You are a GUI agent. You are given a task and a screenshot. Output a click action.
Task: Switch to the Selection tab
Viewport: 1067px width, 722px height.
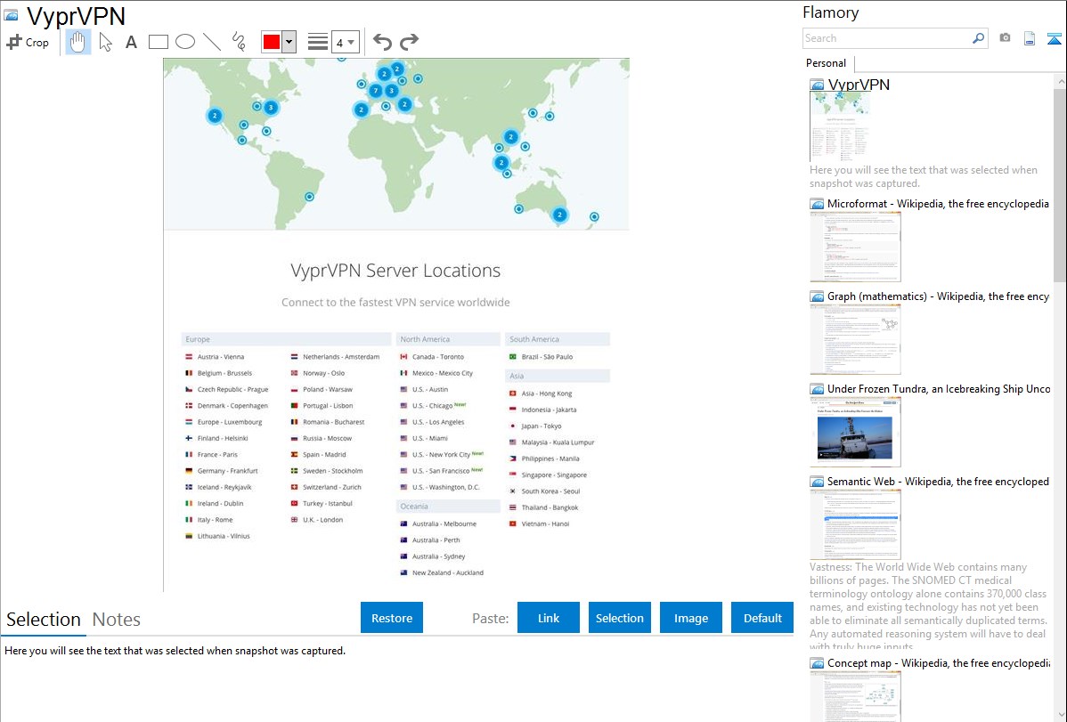(x=44, y=620)
